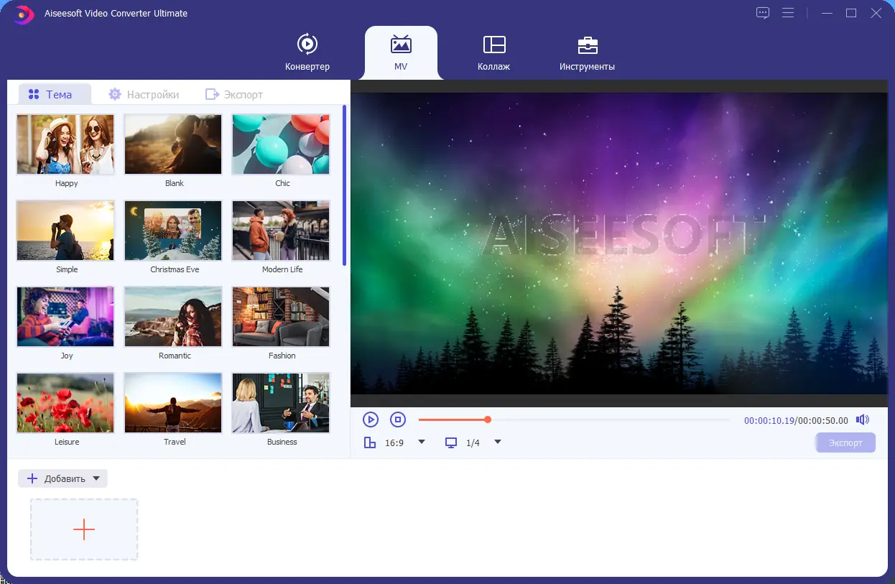This screenshot has height=584, width=895.
Task: Select the Joy theme thumbnail
Action: click(65, 317)
